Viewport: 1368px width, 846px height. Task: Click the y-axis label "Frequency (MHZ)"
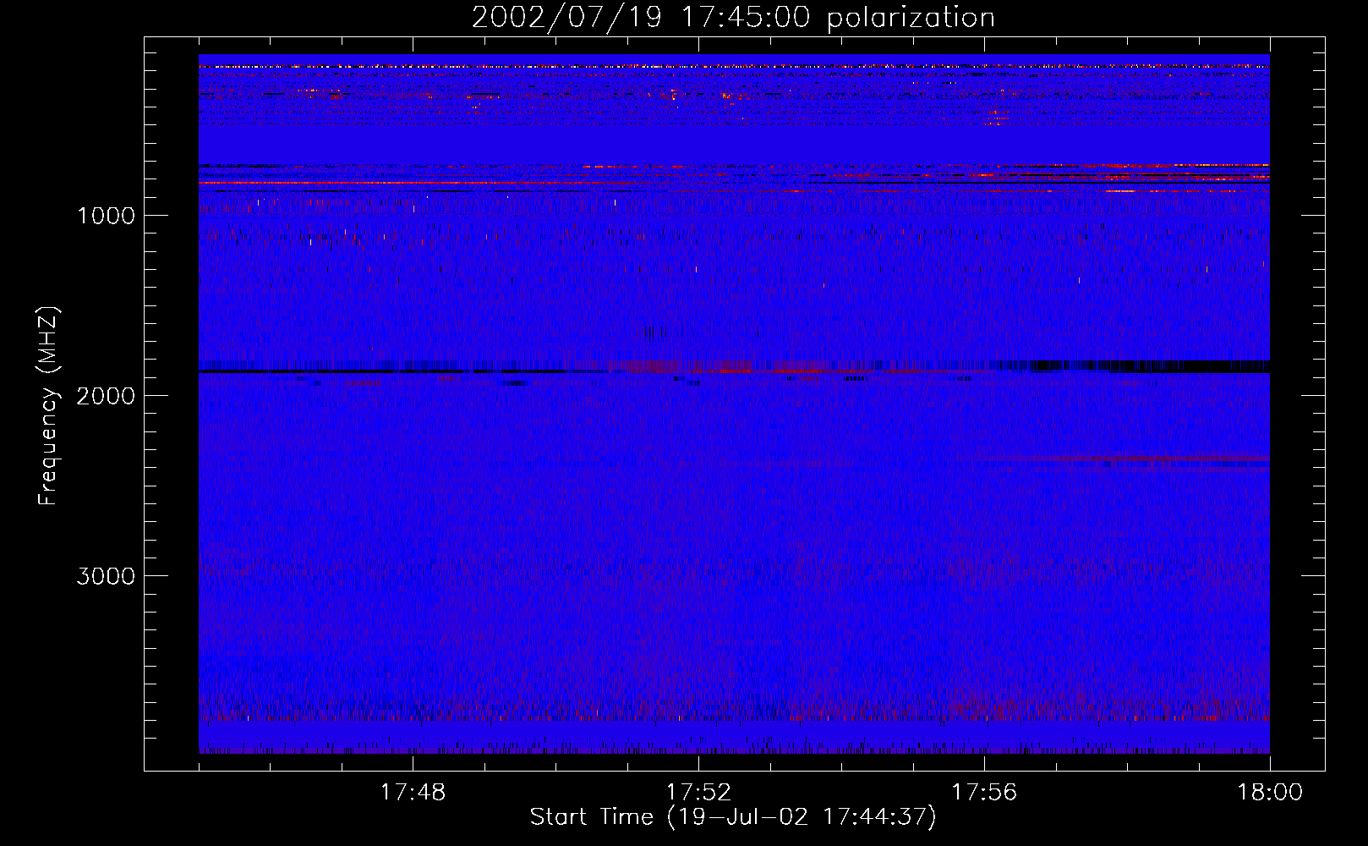tap(48, 406)
